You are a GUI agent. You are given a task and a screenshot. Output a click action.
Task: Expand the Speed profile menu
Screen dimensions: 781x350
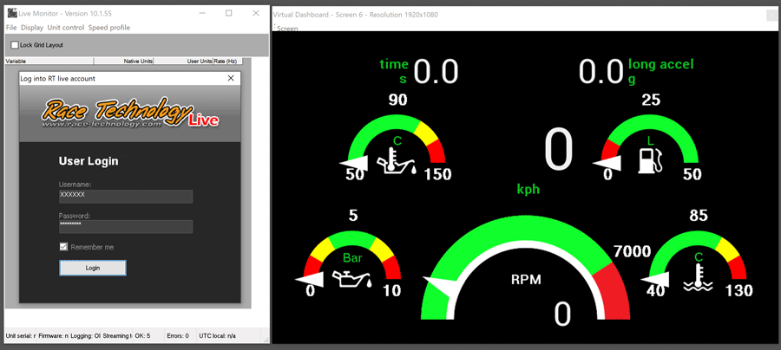pyautogui.click(x=109, y=28)
